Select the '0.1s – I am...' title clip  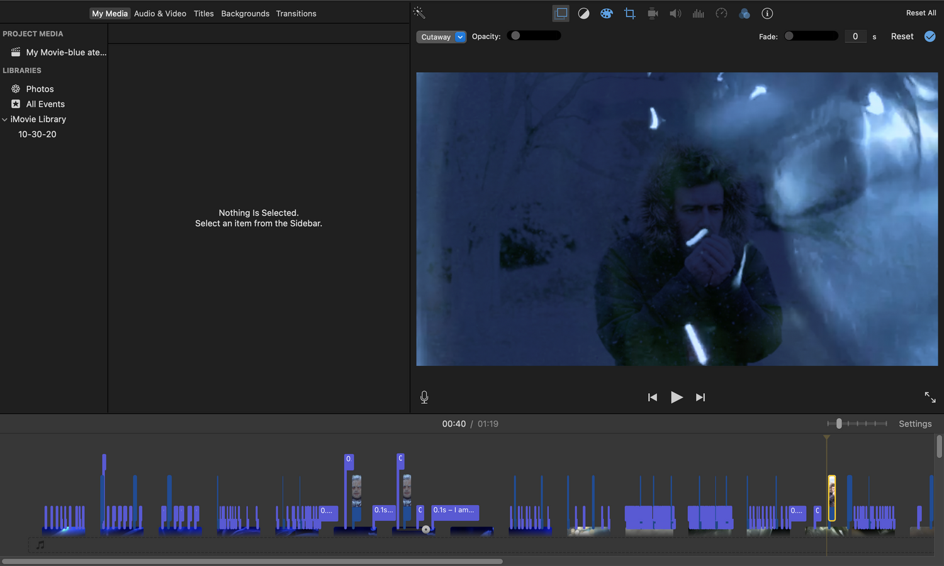(x=455, y=512)
